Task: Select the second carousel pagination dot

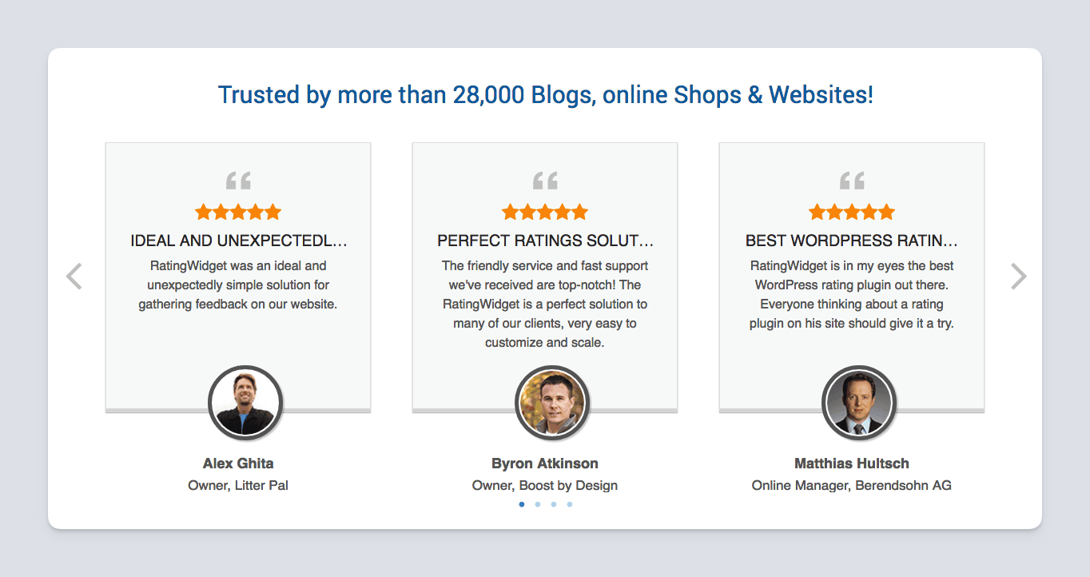Action: [538, 504]
